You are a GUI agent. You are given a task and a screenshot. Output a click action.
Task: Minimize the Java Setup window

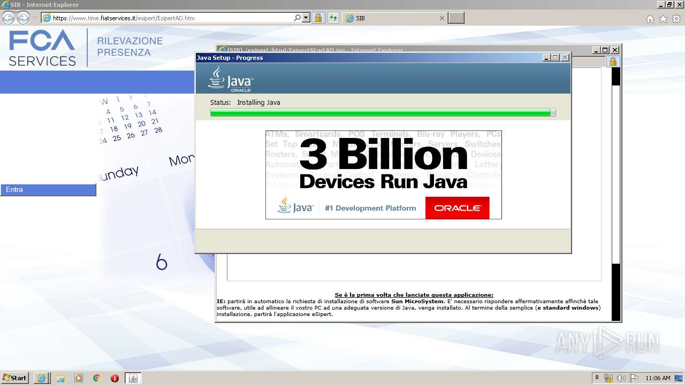click(x=546, y=58)
